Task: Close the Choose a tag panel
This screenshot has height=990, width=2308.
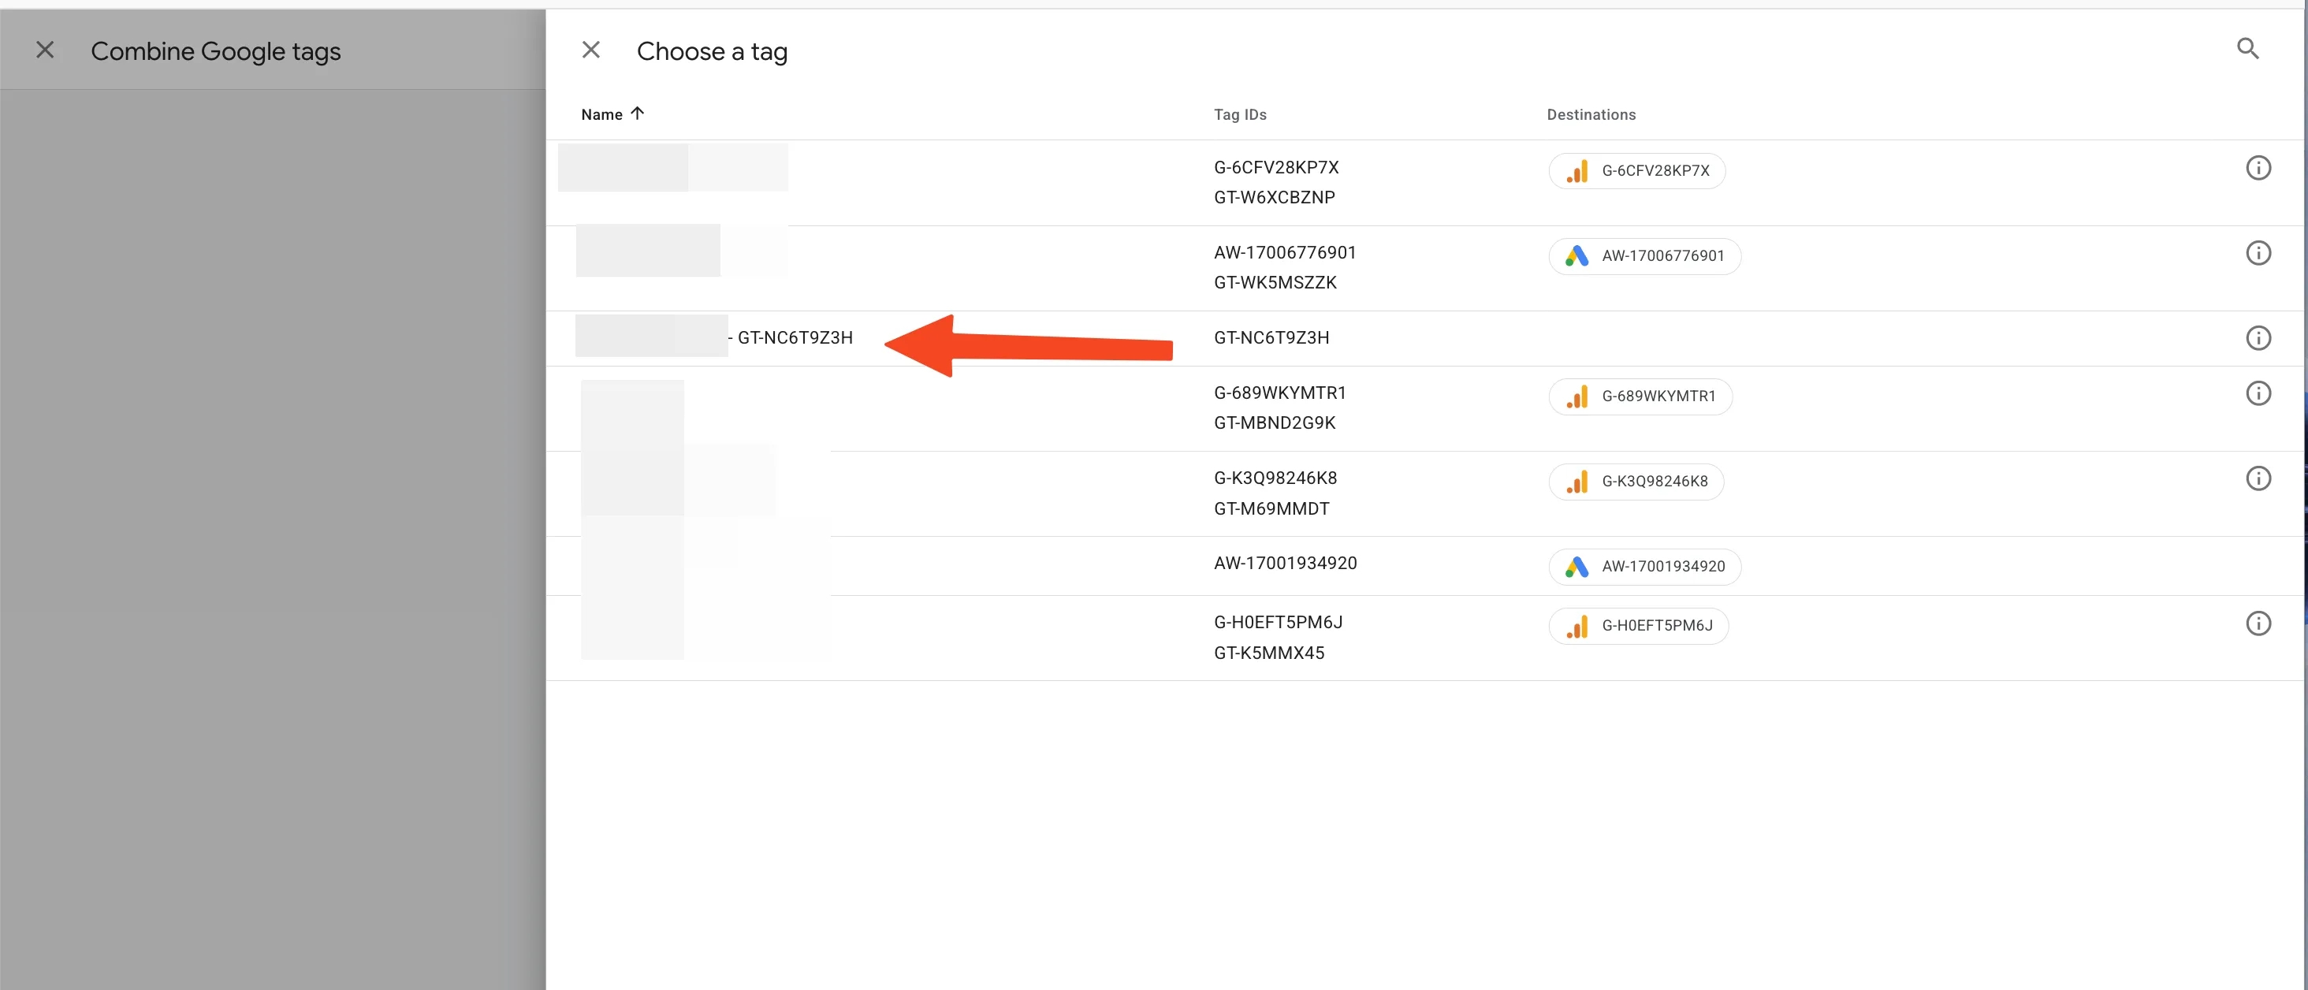Action: point(591,50)
